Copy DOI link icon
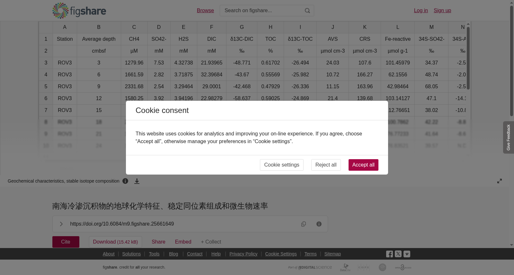Screen dimensions: 514x275 [304, 224]
